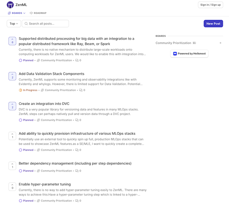Click comments icon on DVC integration post
The width and height of the screenshot is (229, 205).
coord(77,120)
